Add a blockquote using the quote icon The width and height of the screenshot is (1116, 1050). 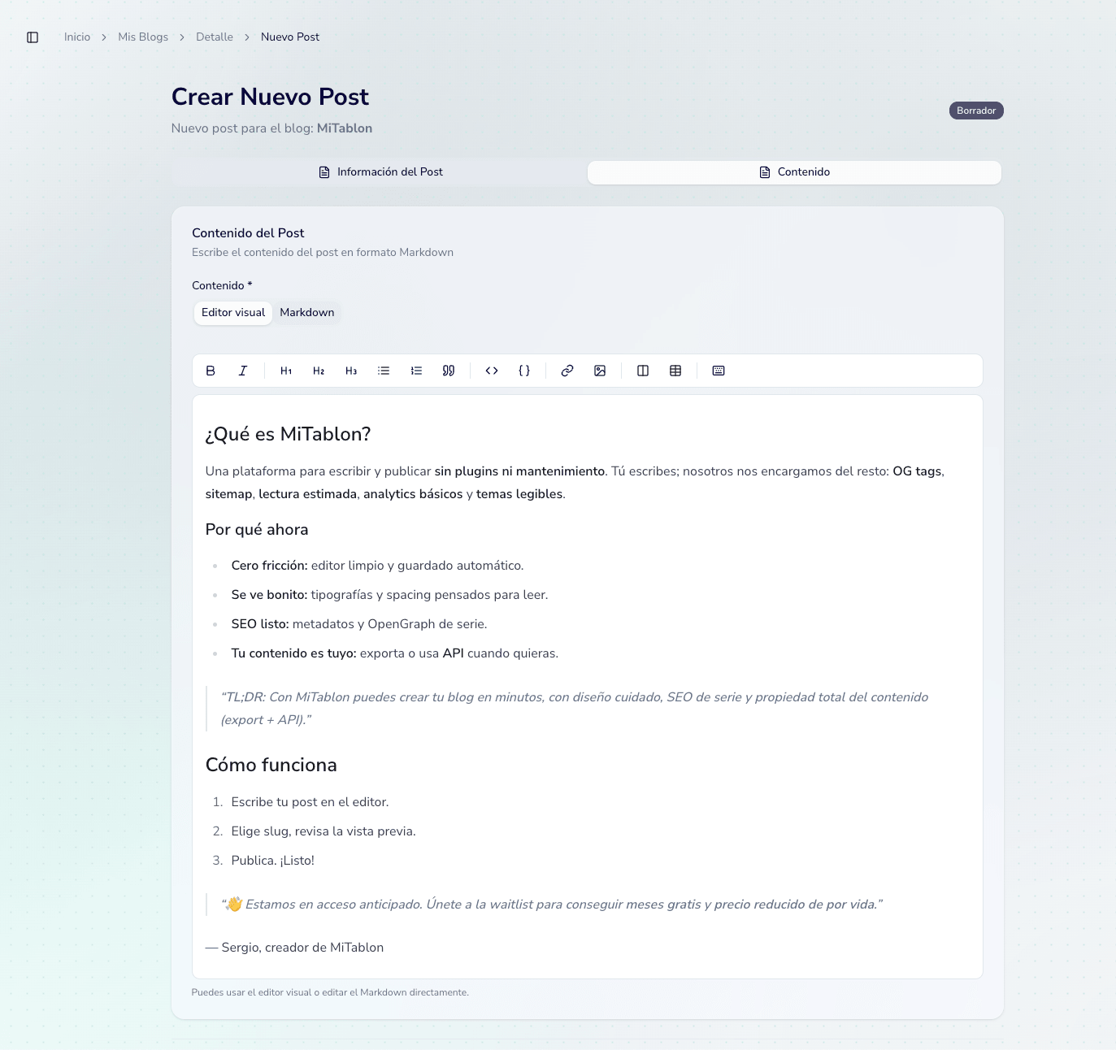click(x=449, y=371)
